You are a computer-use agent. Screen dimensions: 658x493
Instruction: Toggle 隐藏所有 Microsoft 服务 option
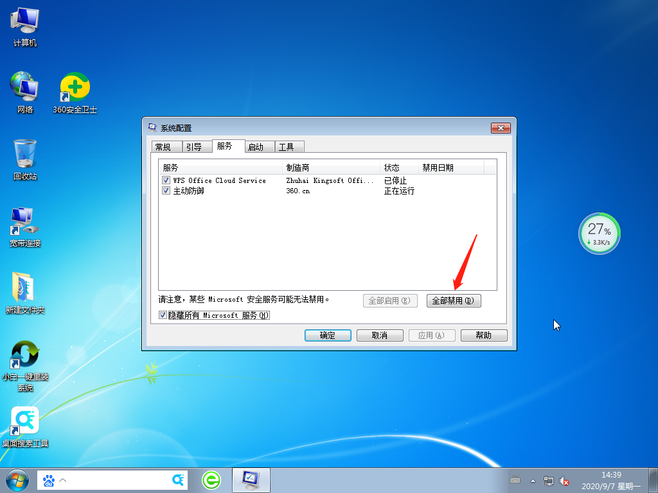click(163, 315)
